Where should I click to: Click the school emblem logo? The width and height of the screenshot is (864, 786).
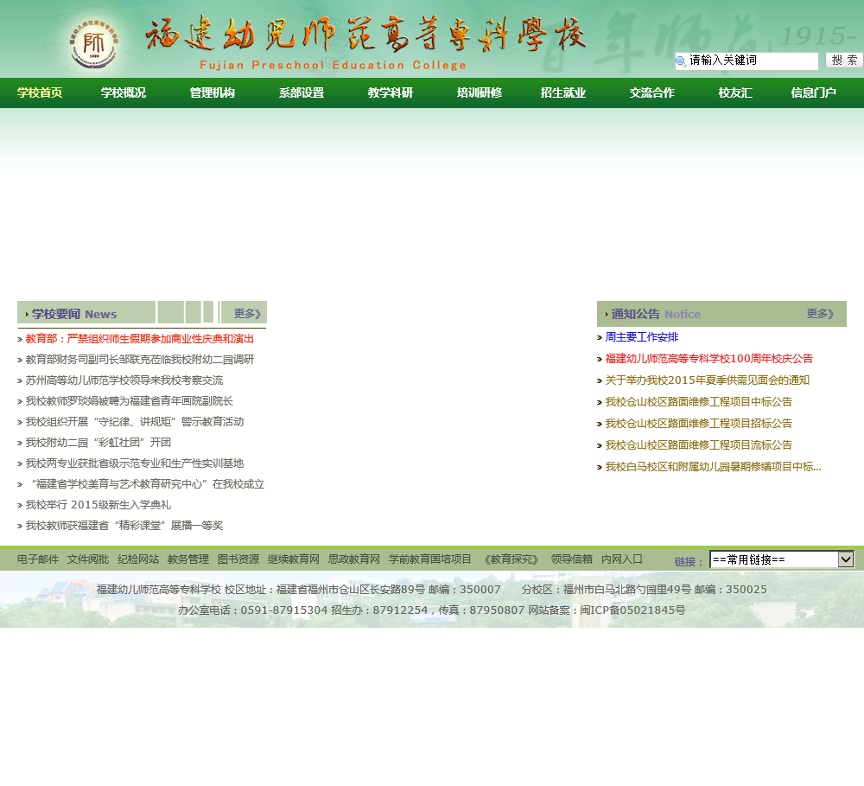pyautogui.click(x=92, y=45)
